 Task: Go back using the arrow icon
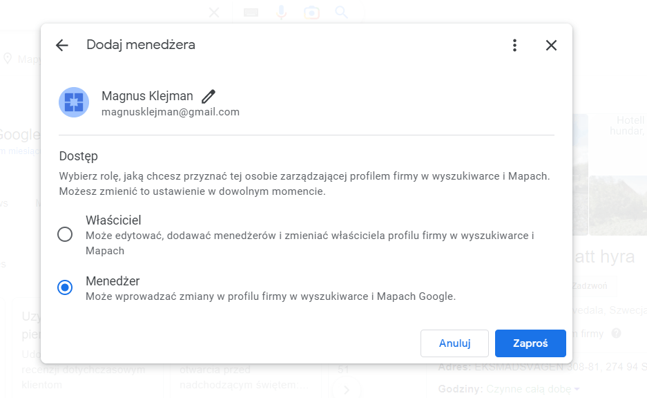click(x=62, y=45)
